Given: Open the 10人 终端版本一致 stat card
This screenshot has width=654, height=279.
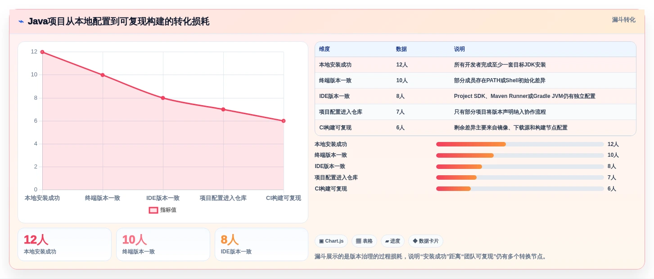Looking at the screenshot, I should pyautogui.click(x=163, y=244).
